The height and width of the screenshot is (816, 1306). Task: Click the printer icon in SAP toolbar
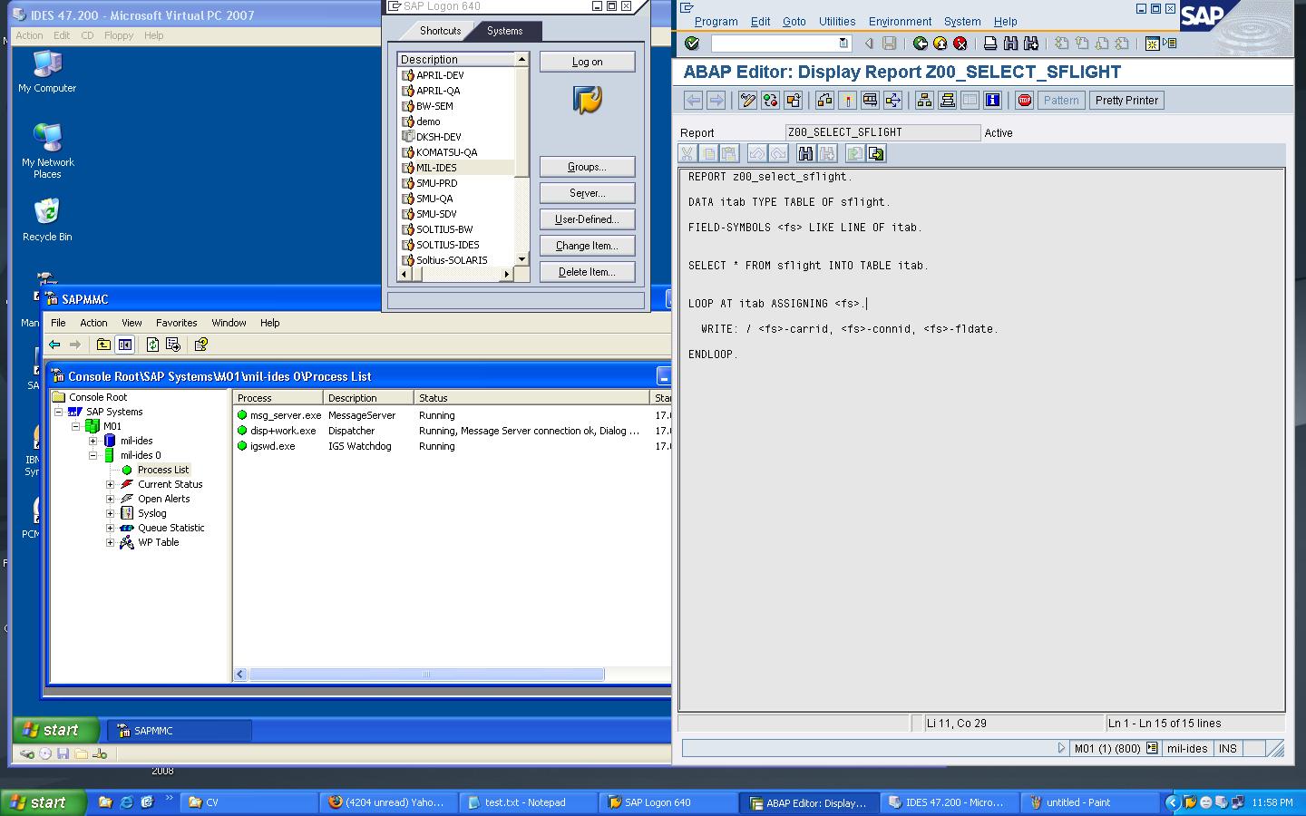coord(990,44)
